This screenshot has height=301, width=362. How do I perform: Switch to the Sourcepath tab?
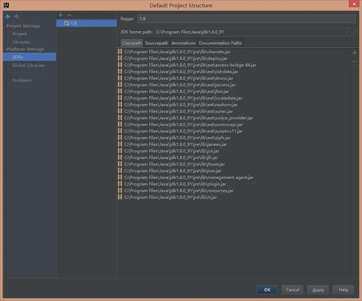157,43
